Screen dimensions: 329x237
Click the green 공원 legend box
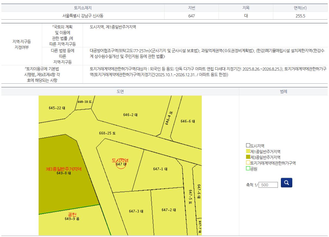coord(248,168)
